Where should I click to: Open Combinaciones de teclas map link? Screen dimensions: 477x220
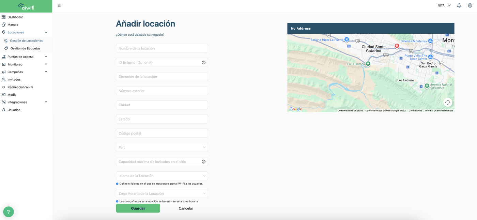(x=350, y=110)
